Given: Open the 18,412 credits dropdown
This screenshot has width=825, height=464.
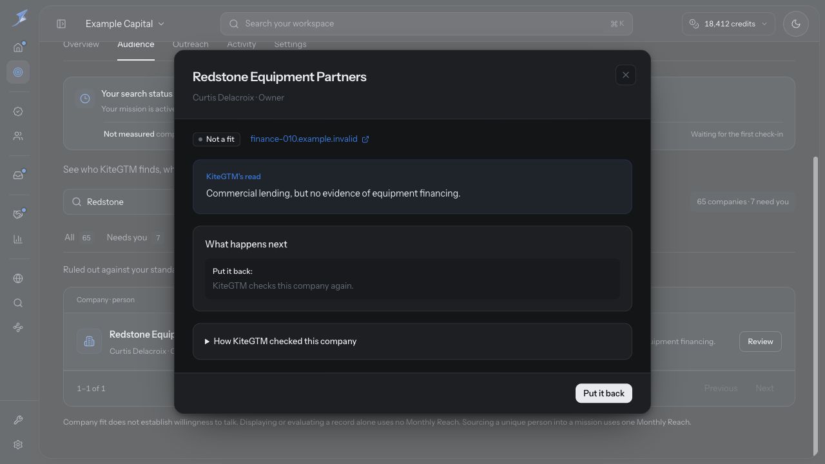Looking at the screenshot, I should pyautogui.click(x=728, y=24).
